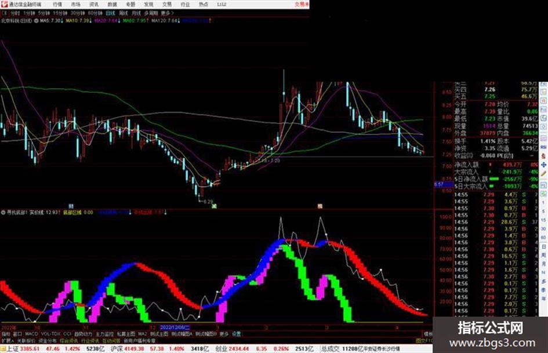
Task: Open the 市场 menu
Action: [75, 5]
